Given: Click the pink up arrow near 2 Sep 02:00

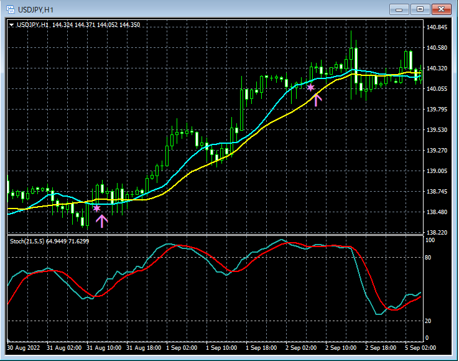Looking at the screenshot, I should coord(316,100).
